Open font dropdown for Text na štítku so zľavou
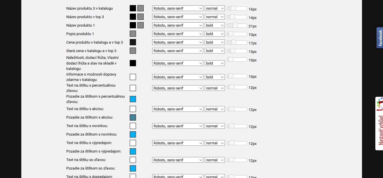This screenshot has width=383, height=178. tap(178, 160)
